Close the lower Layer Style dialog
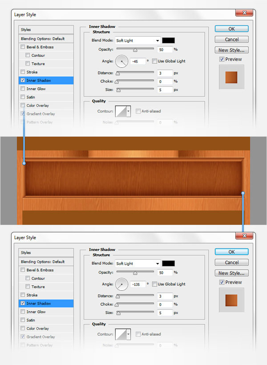This screenshot has height=365, width=267. click(244, 236)
